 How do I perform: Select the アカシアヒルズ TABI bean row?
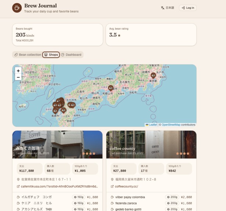pos(57,209)
